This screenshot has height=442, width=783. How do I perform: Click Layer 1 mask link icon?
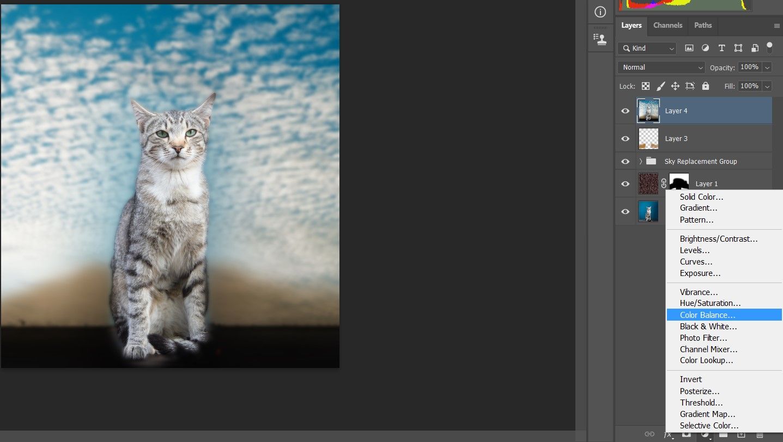(664, 183)
